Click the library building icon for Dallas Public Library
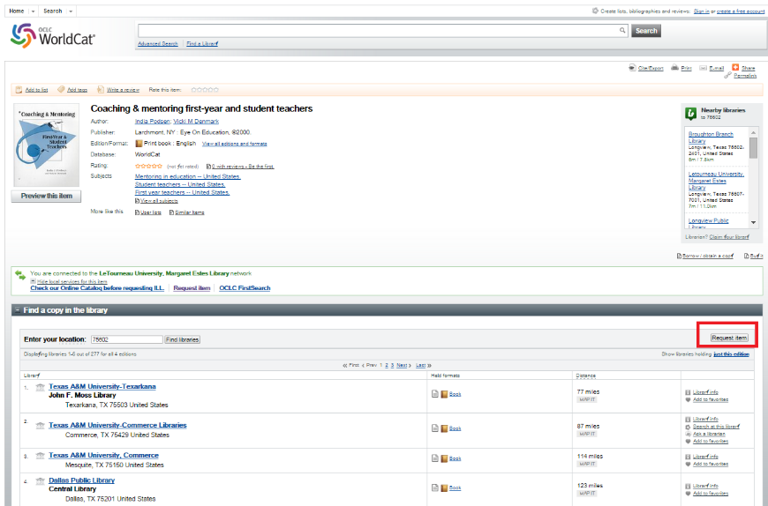This screenshot has height=506, width=768. (40, 481)
